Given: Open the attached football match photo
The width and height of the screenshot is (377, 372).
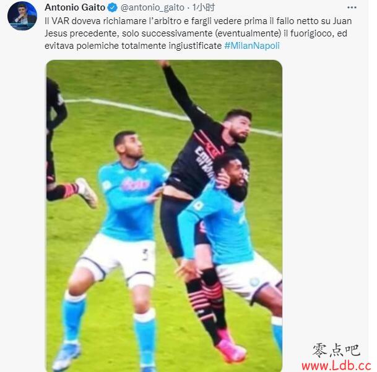Looking at the screenshot, I should click(x=163, y=216).
